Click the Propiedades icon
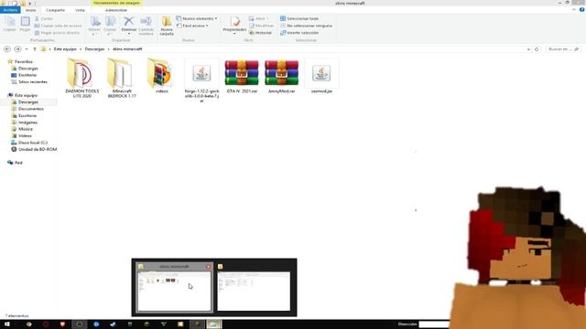Viewport: 586px width, 329px height. [234, 22]
